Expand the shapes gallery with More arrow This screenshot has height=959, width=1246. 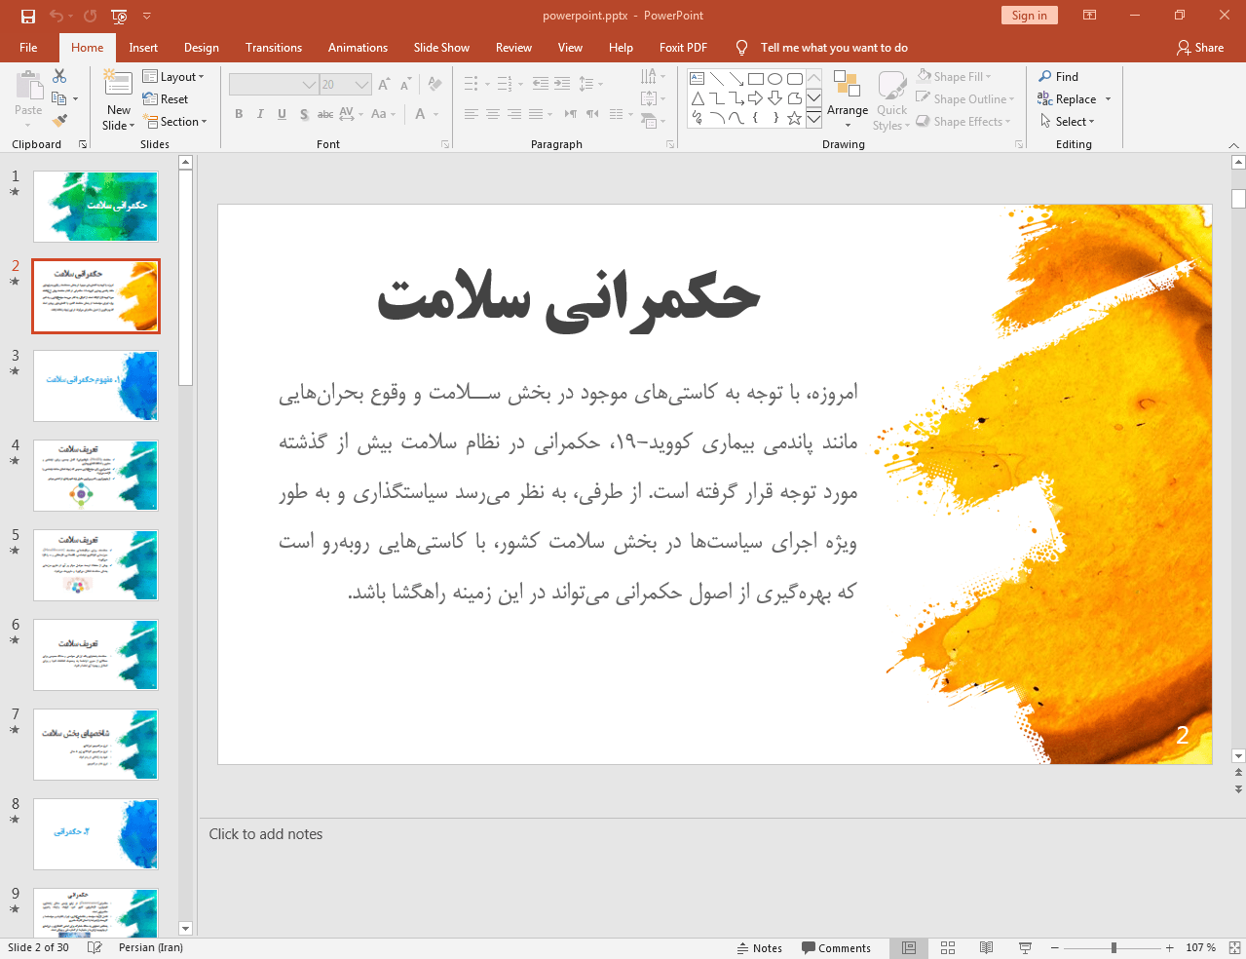[813, 119]
